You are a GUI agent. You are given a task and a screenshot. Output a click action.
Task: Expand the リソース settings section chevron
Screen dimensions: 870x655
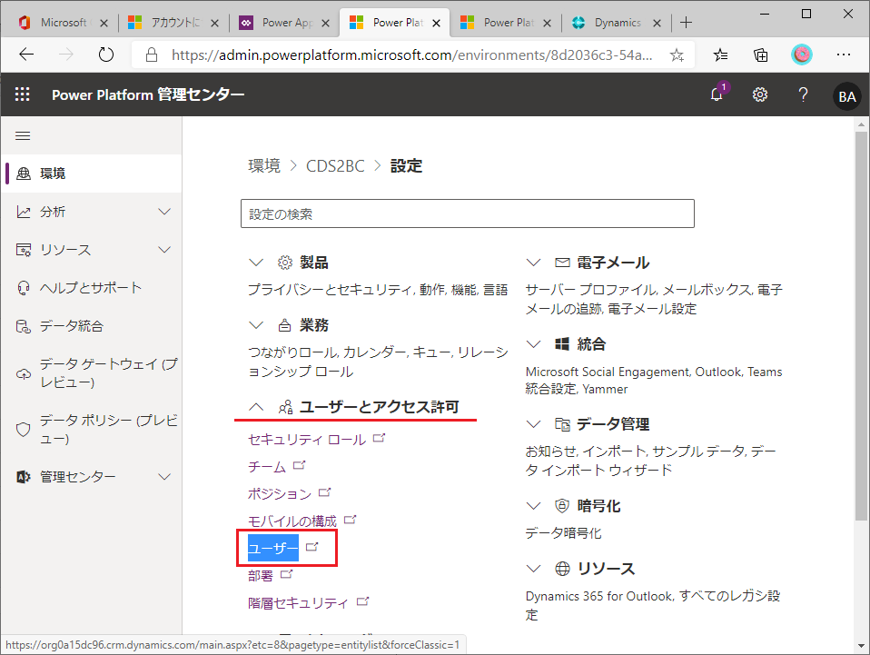(x=533, y=569)
